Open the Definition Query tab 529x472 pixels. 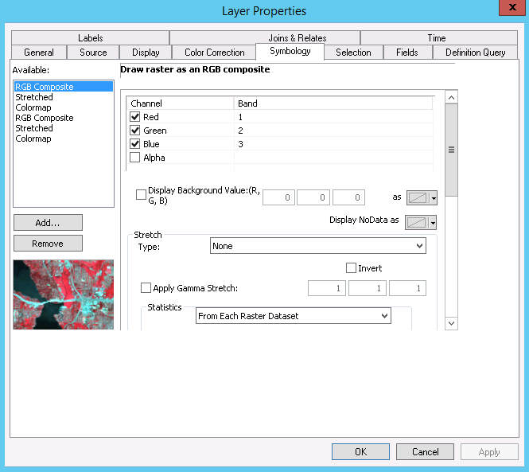pos(475,53)
